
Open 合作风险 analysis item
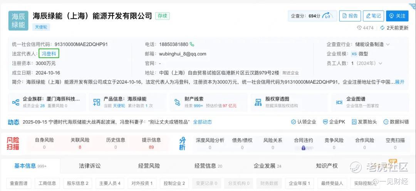click(x=364, y=143)
